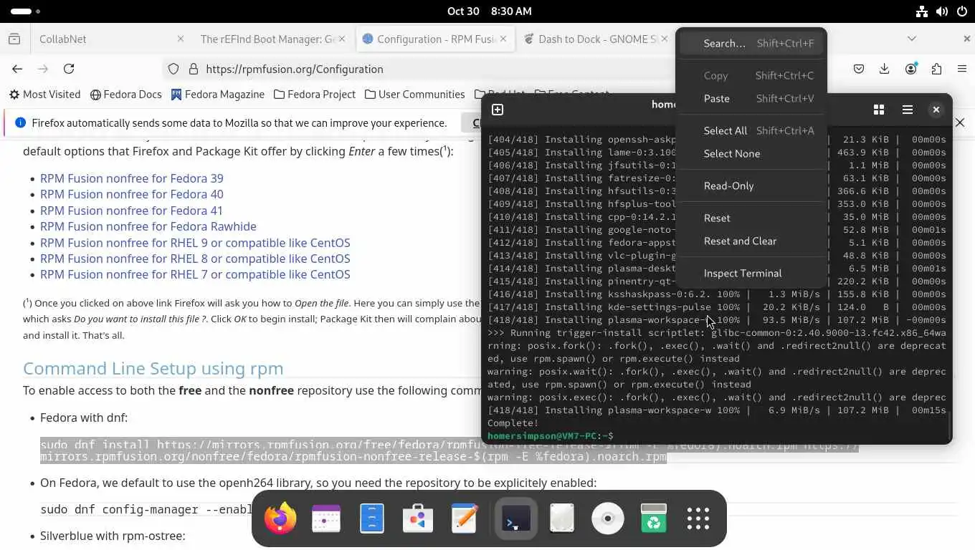975x550 pixels.
Task: Open RPM Fusion nonfree for RHEL 8
Action: point(195,259)
